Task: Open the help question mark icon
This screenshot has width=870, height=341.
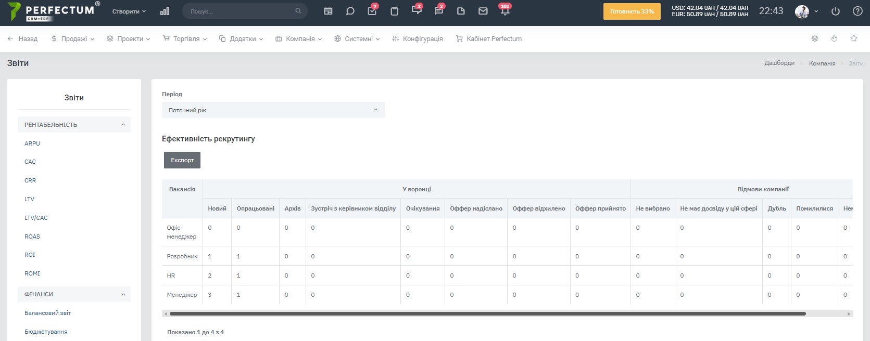Action: click(858, 11)
